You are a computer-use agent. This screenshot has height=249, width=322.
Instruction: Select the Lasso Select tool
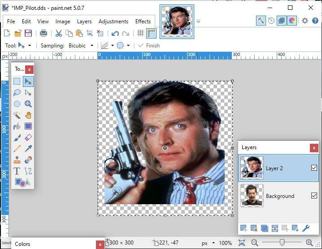pos(17,93)
